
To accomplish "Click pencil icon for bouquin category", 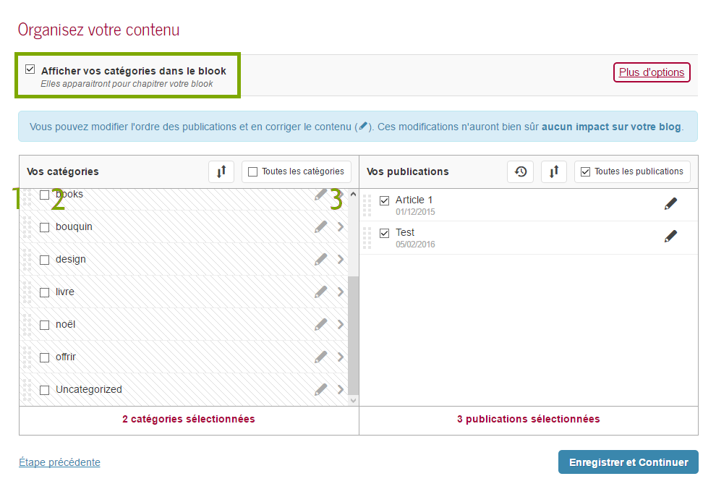I will pyautogui.click(x=320, y=226).
